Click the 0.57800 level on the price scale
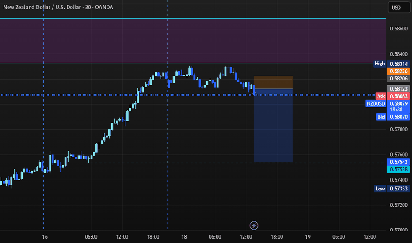 [x=399, y=129]
